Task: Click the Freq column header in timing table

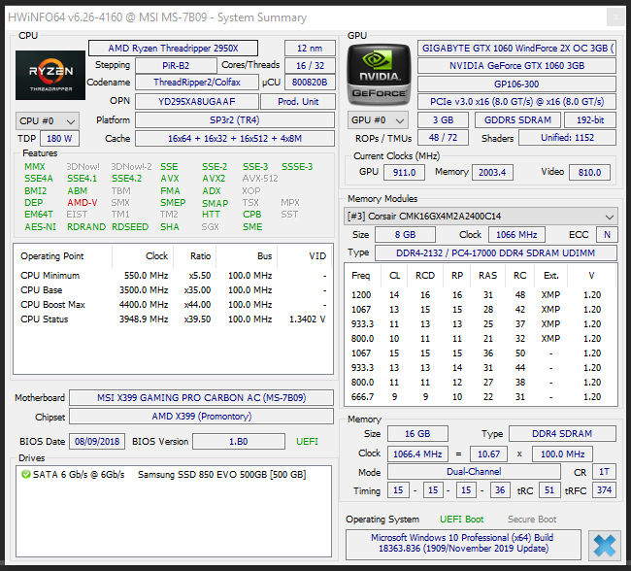Action: [360, 276]
